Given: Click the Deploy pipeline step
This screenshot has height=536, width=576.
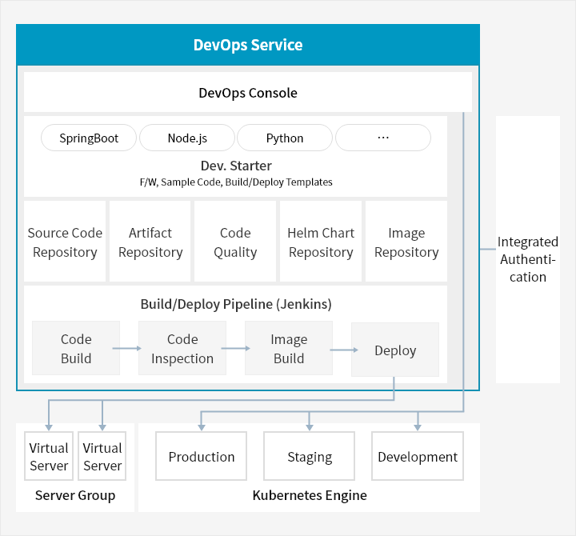Looking at the screenshot, I should tap(395, 350).
